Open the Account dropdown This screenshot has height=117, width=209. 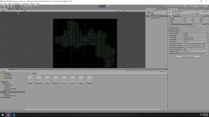183,6
